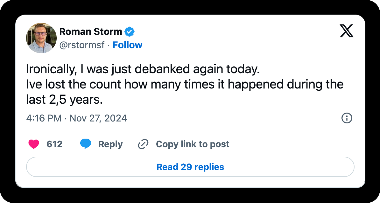
Task: Click the 'Ive lost the count' line
Action: click(x=185, y=85)
